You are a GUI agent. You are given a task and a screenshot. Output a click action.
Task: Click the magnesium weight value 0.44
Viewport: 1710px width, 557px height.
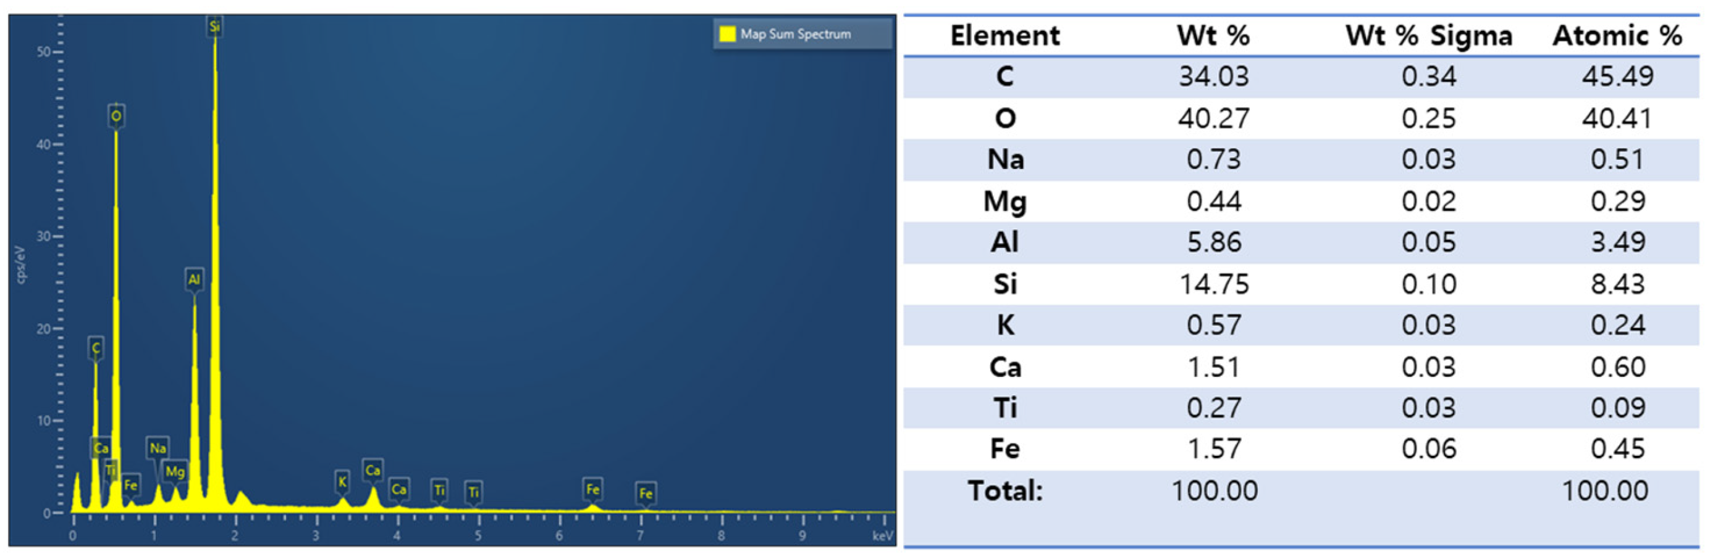tap(1213, 201)
